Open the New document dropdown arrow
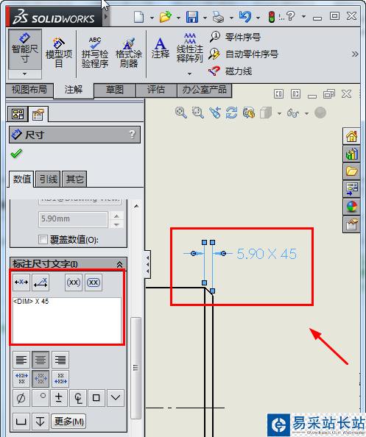 pyautogui.click(x=152, y=18)
